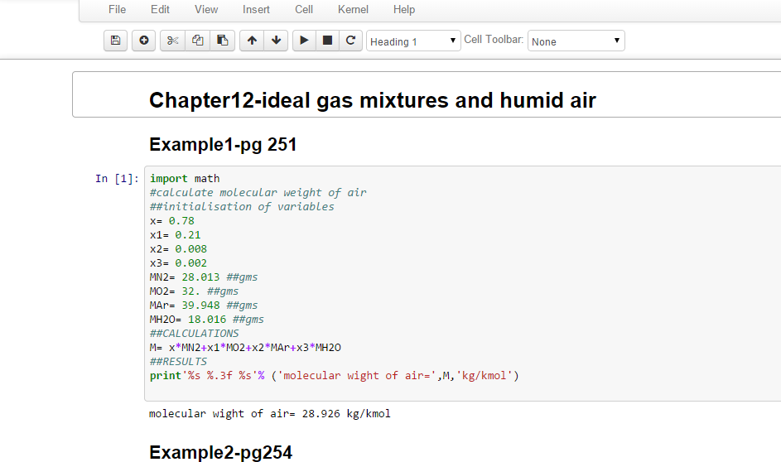This screenshot has height=462, width=781.
Task: Click the Save notebook icon
Action: [x=115, y=41]
